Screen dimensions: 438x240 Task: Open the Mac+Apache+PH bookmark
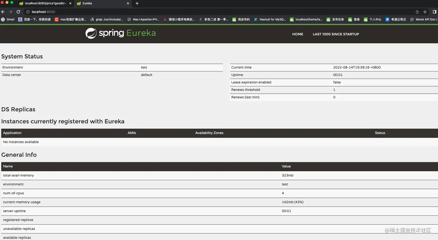[x=143, y=19]
